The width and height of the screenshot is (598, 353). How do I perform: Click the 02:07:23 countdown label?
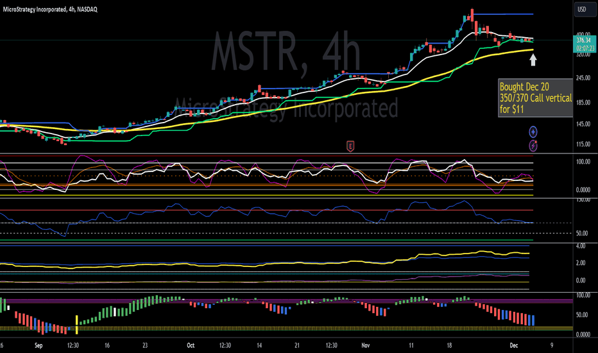point(585,48)
